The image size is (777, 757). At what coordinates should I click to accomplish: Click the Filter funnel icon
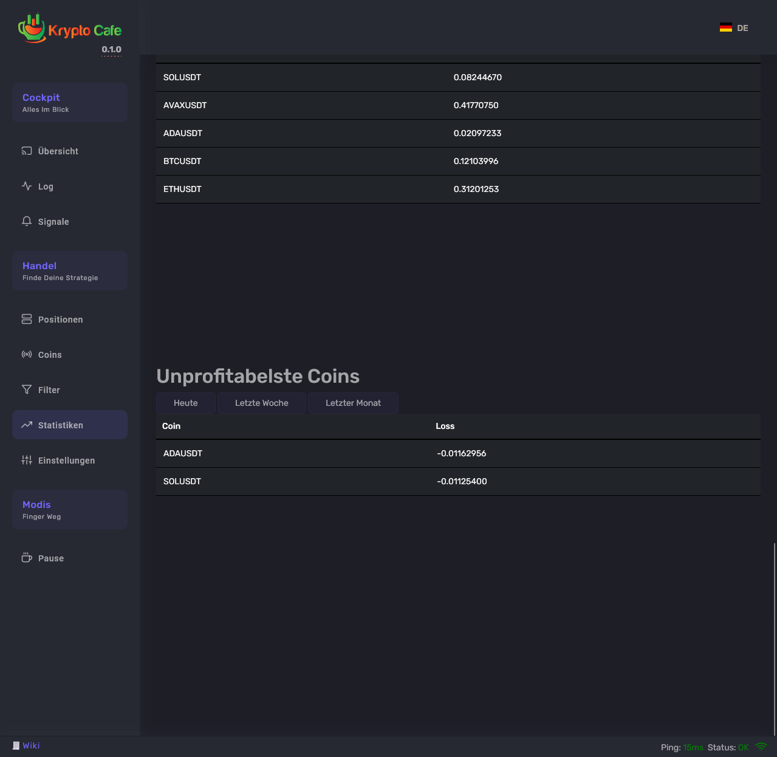pyautogui.click(x=27, y=389)
